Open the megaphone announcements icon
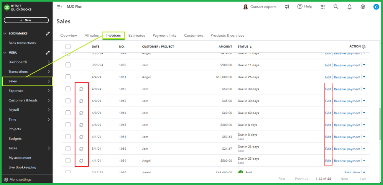 (287, 7)
